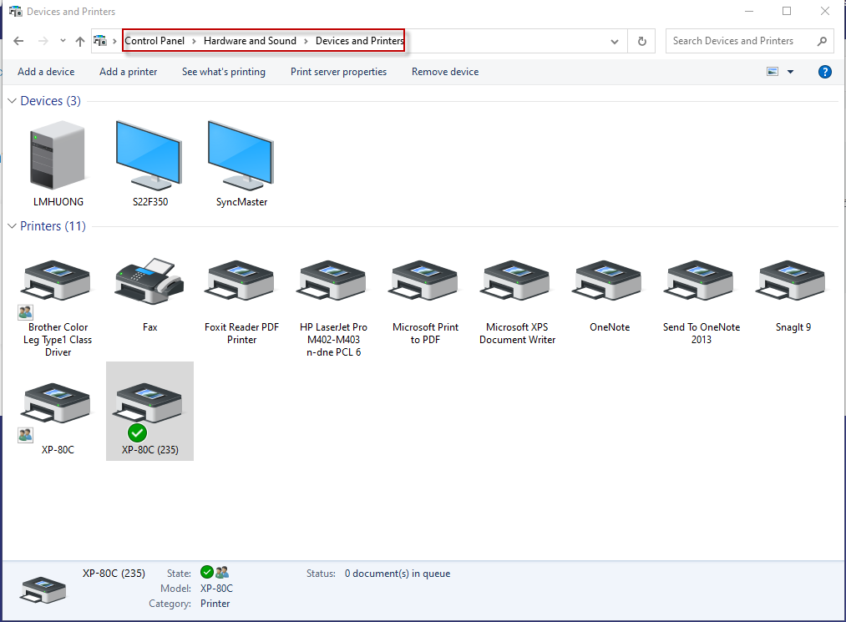Open the address bar history dropdown
The width and height of the screenshot is (846, 622).
click(614, 42)
